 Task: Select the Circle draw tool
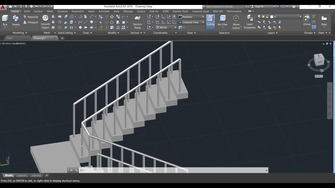click(x=92, y=22)
